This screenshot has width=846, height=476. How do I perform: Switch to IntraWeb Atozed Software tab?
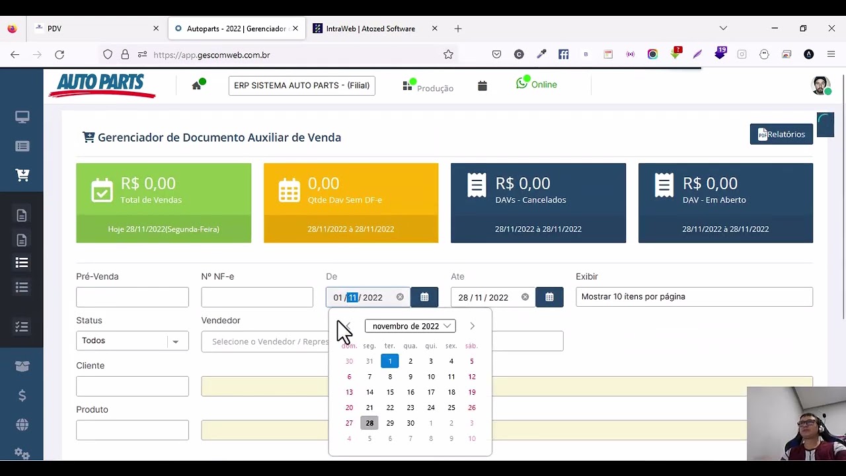pos(375,28)
